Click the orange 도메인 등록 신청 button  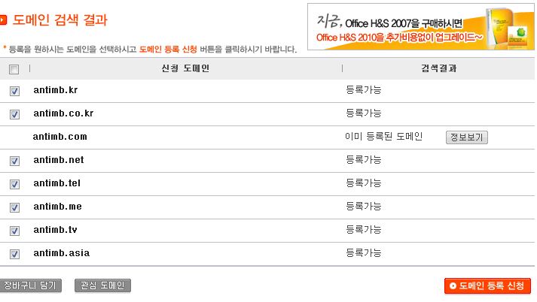tap(487, 286)
